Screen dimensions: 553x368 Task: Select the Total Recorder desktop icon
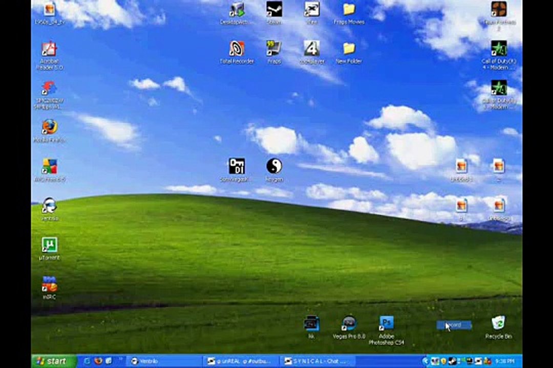click(237, 52)
